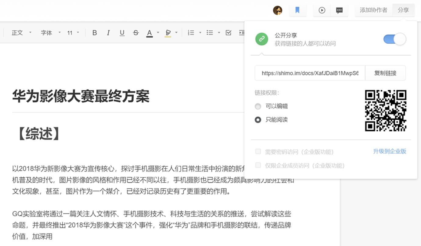Insert a numbered list
Image resolution: width=421 pixels, height=246 pixels.
point(191,33)
